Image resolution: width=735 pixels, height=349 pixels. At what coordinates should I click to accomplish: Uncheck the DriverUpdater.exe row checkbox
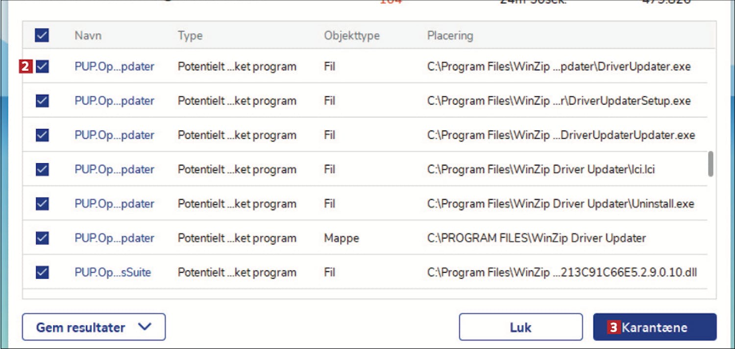pyautogui.click(x=42, y=66)
